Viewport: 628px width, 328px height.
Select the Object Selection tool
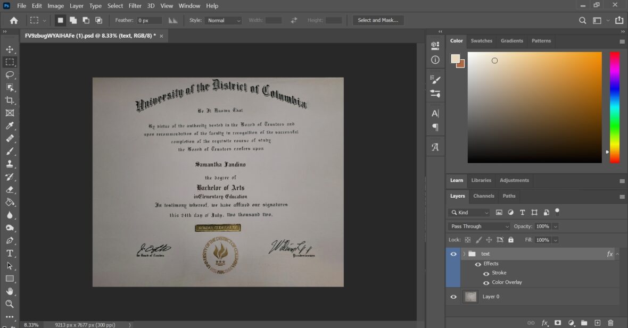10,88
